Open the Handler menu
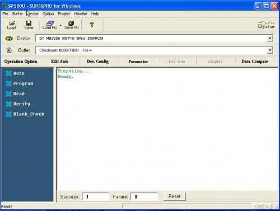The width and height of the screenshot is (280, 211). pyautogui.click(x=81, y=14)
